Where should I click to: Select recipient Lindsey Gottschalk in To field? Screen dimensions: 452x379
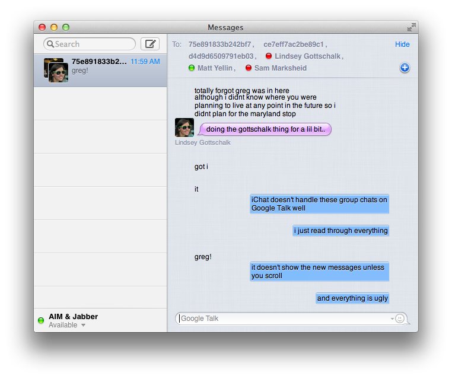click(x=307, y=56)
